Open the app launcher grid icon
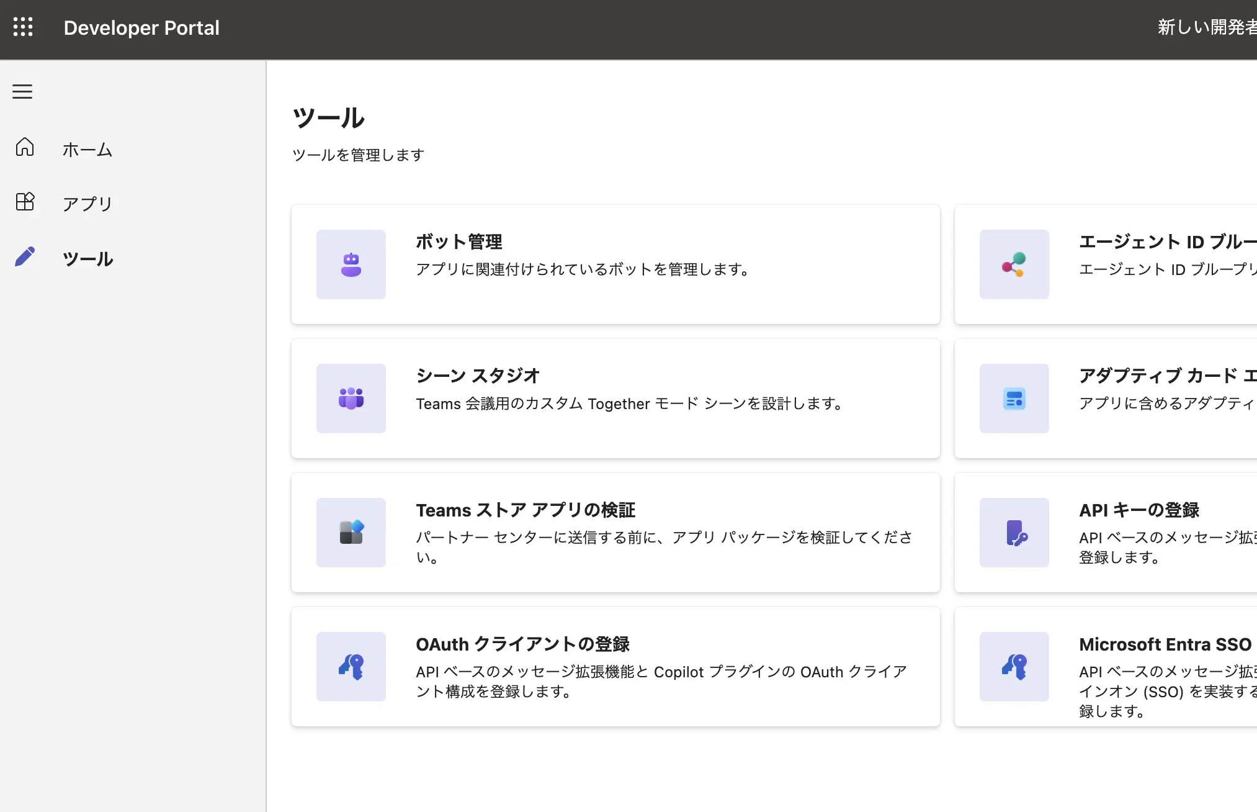 [23, 27]
